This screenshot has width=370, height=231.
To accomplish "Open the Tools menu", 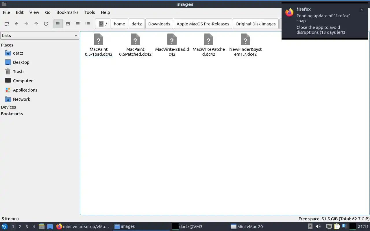I will pos(90,12).
